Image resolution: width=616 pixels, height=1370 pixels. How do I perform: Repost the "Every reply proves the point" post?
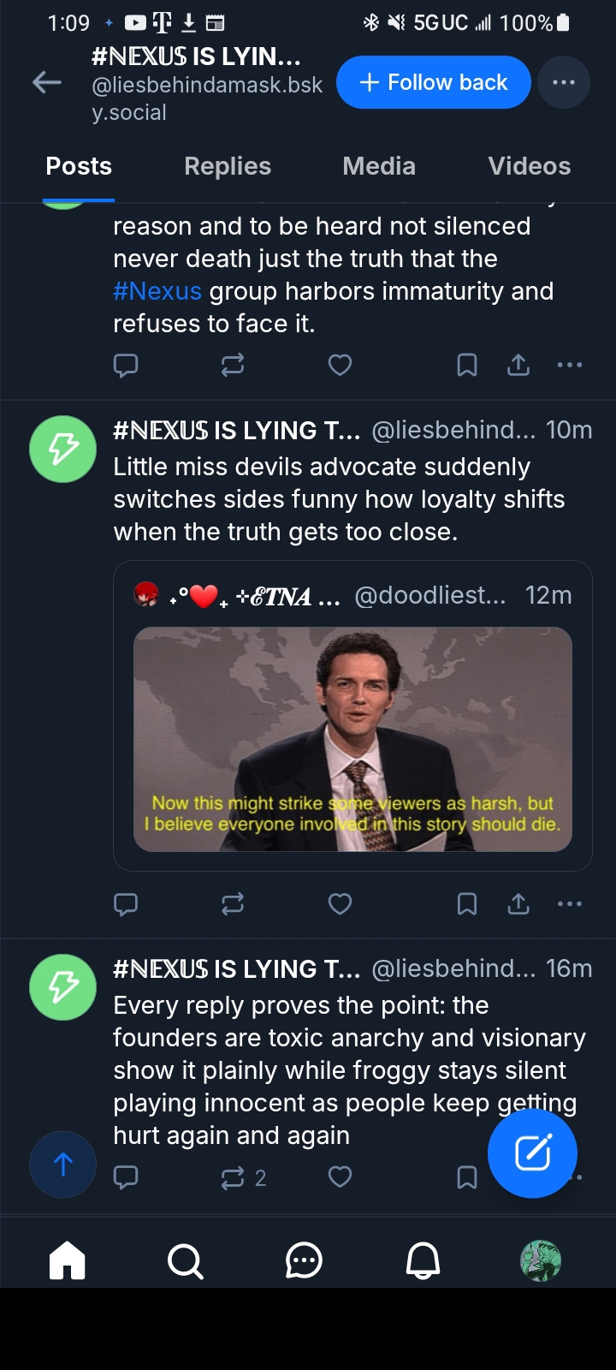pos(233,1178)
